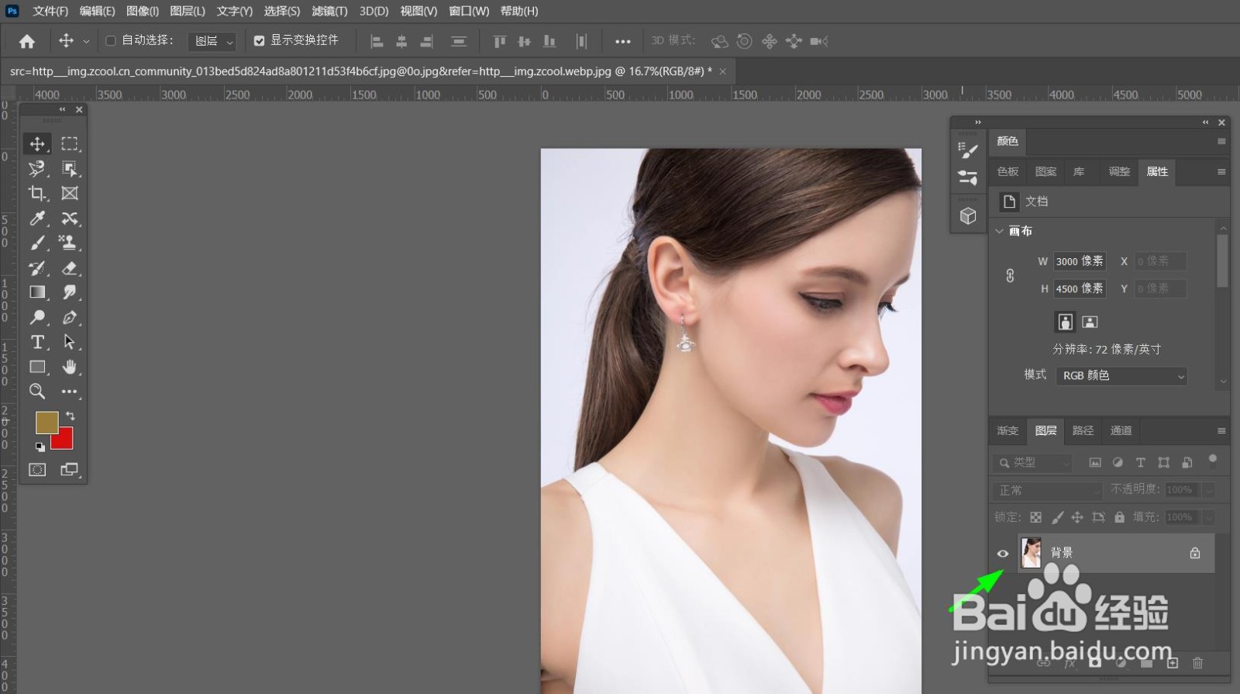Select the Eraser tool
This screenshot has height=694, width=1240.
coord(70,268)
